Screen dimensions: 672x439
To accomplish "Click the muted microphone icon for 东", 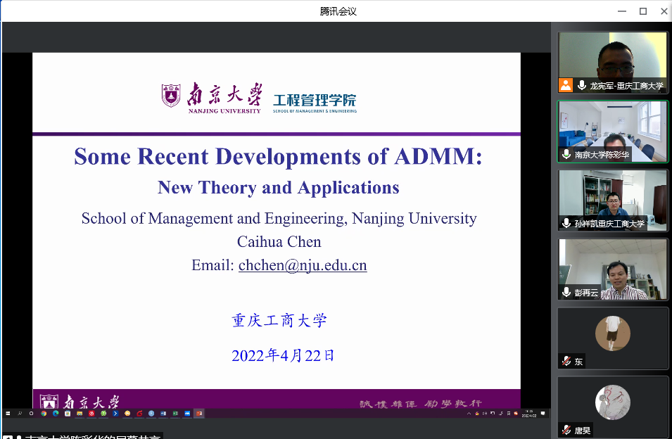I will pos(566,361).
